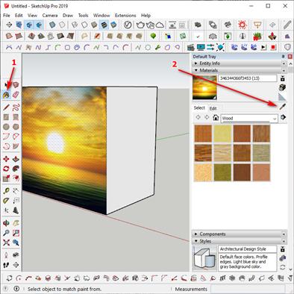Select the Freehand squiggle tool
The width and height of the screenshot is (294, 294).
16,107
